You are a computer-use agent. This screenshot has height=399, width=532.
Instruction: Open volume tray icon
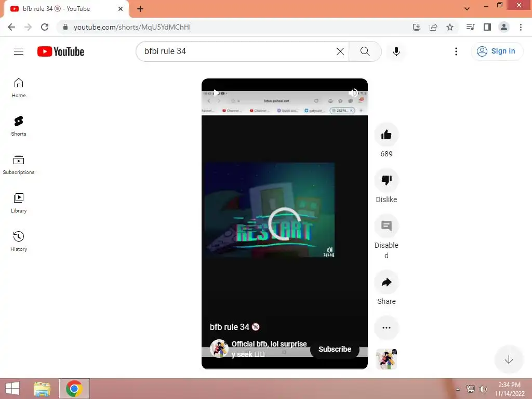483,389
